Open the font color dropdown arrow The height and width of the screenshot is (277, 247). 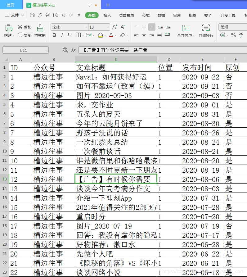[x=116, y=35]
